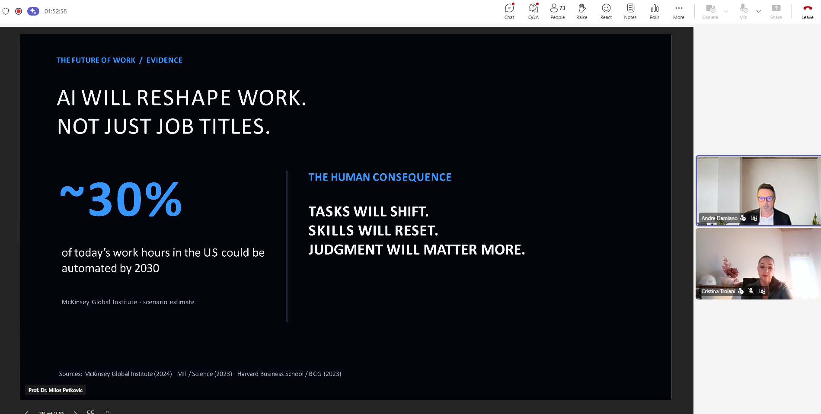821x414 pixels.
Task: Click the ~30% statistic on the slide
Action: click(x=121, y=200)
